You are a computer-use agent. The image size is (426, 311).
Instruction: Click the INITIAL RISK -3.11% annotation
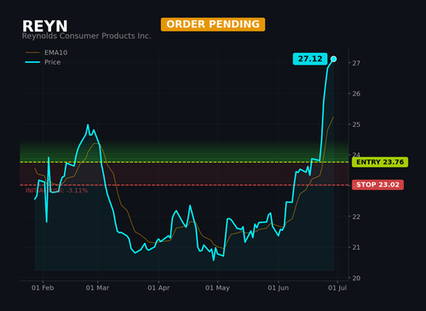pos(56,191)
